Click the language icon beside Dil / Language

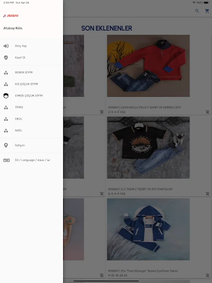[7, 160]
